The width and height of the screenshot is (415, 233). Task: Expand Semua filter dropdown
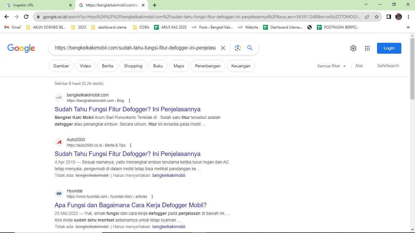[x=332, y=66]
